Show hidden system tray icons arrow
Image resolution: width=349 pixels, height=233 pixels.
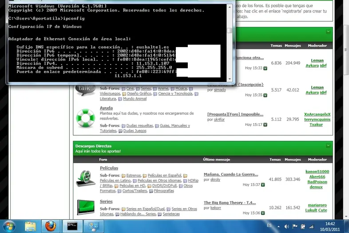(278, 226)
